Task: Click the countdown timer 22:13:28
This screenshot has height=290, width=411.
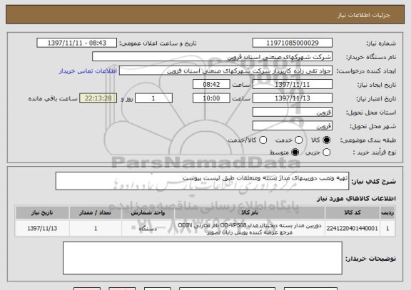Action: pyautogui.click(x=98, y=98)
